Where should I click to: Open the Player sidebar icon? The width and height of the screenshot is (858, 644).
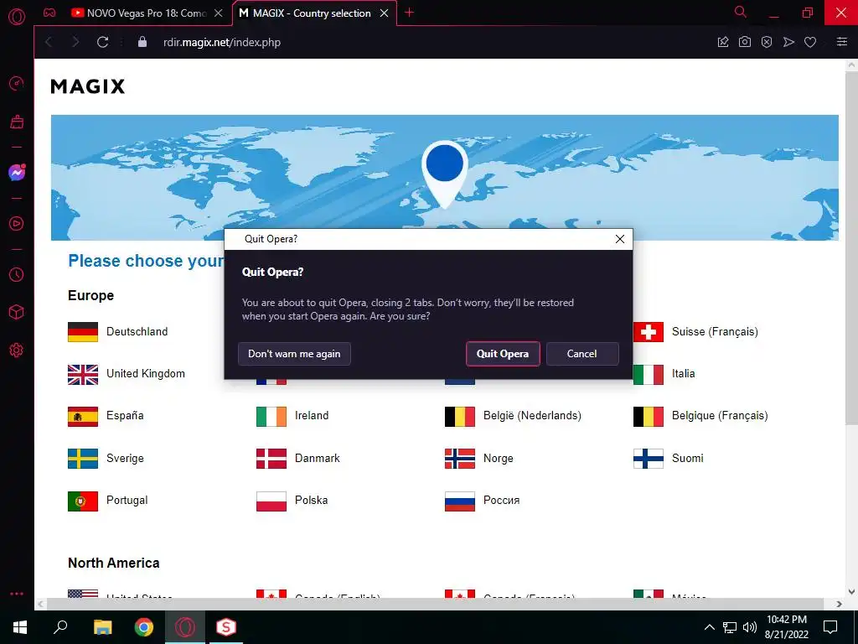click(x=17, y=223)
